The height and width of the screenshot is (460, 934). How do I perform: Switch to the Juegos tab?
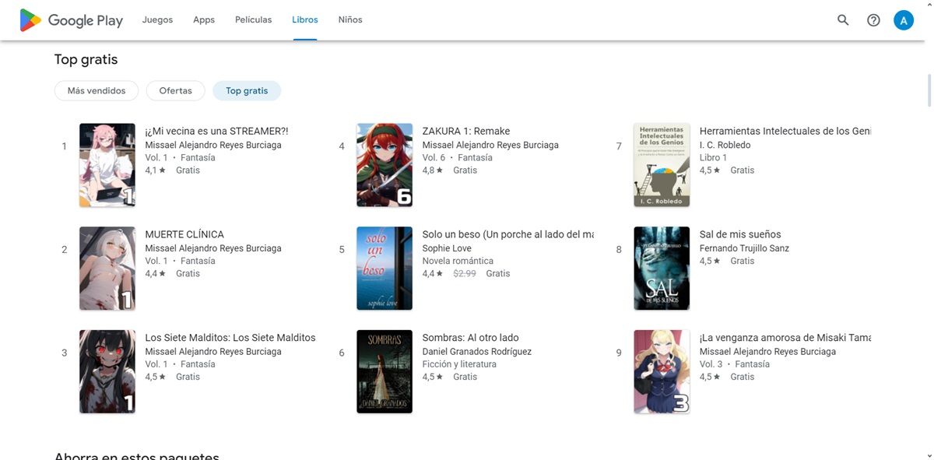(157, 19)
